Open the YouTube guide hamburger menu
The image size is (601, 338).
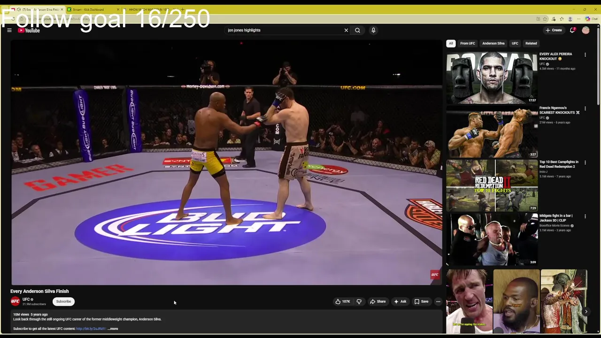coord(9,30)
